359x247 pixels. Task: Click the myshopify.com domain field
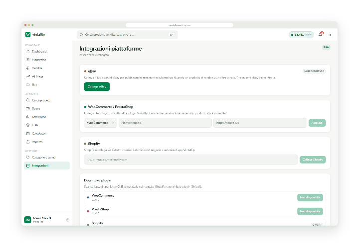point(191,160)
